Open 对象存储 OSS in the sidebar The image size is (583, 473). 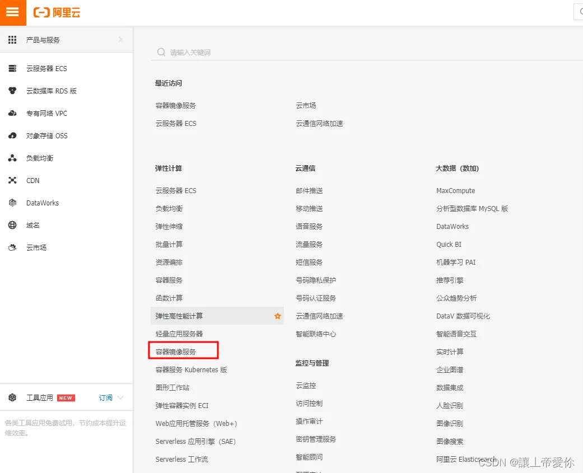(47, 135)
